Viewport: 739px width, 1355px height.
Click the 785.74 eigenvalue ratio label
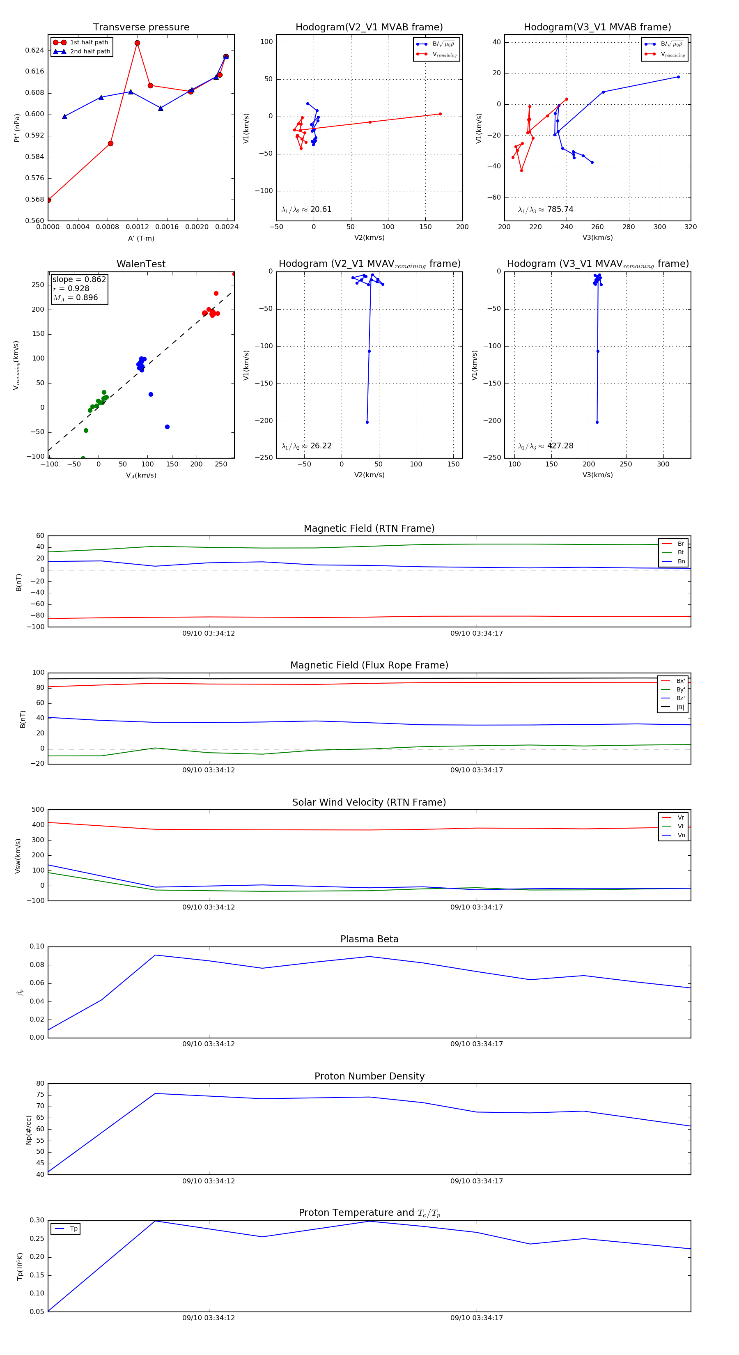546,209
